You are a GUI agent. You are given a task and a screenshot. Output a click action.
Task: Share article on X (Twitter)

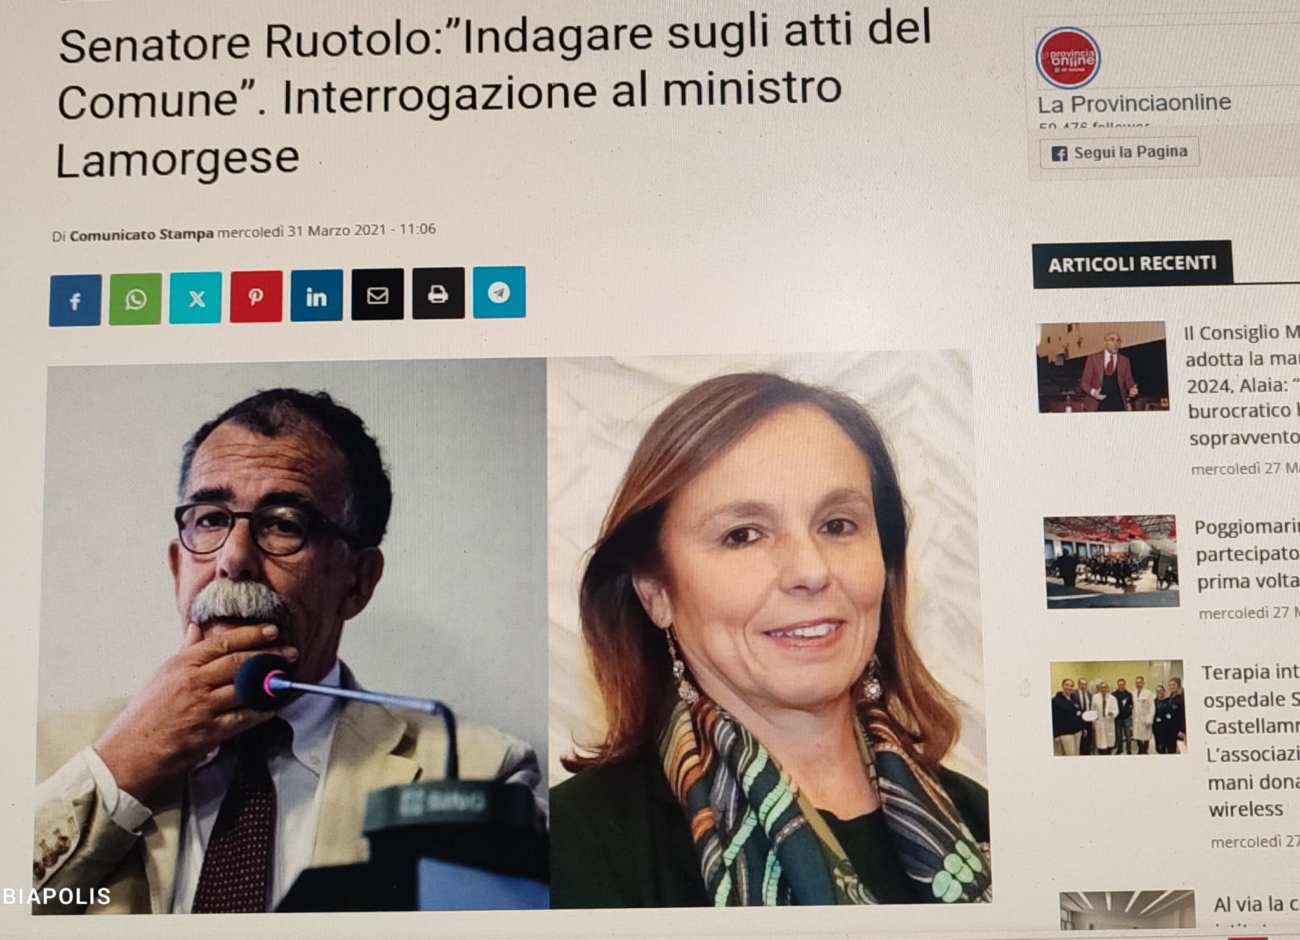tap(196, 298)
